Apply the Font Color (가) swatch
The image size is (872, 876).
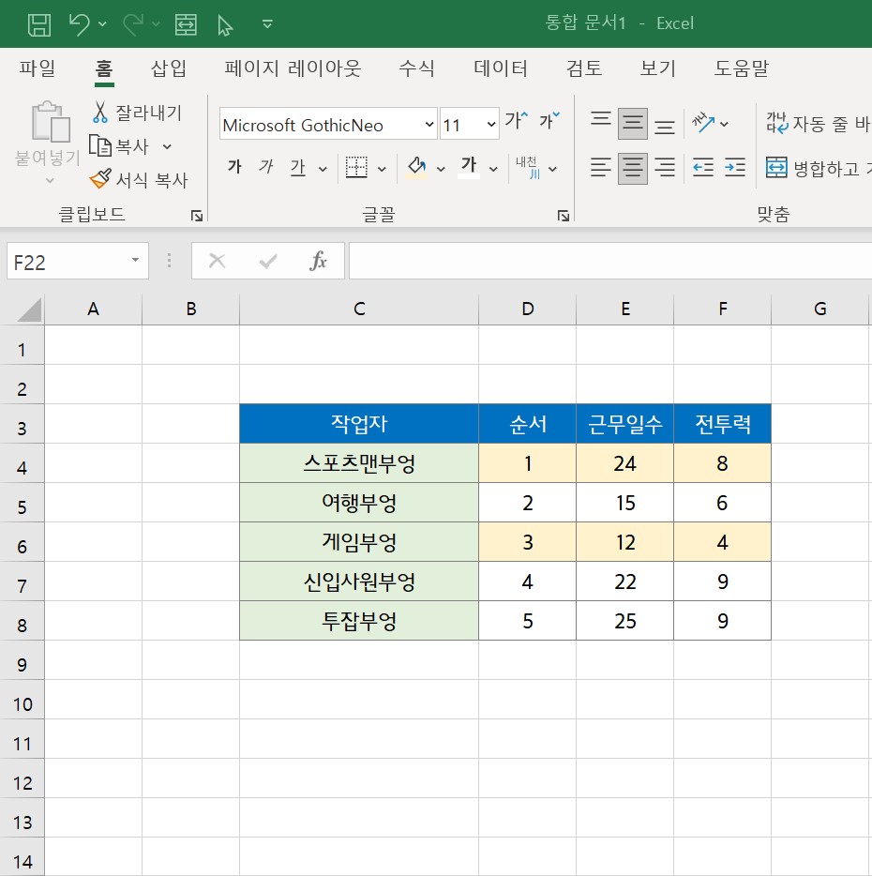point(469,167)
